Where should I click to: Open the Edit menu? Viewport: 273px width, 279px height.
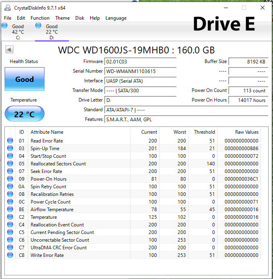point(21,18)
